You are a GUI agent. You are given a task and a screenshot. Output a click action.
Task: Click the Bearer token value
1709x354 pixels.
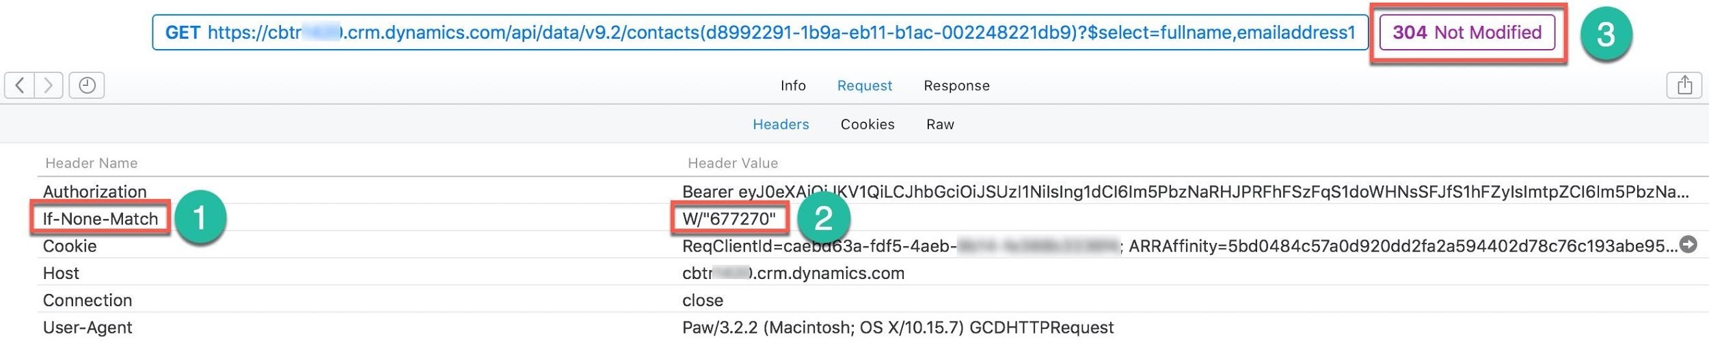coord(1185,192)
